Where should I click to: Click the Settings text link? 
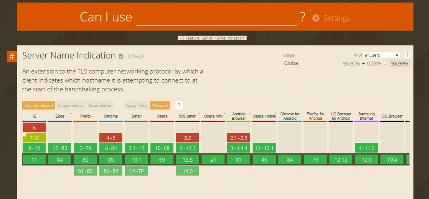coord(336,18)
